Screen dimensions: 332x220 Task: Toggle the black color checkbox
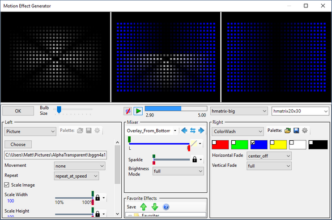tap(311, 143)
